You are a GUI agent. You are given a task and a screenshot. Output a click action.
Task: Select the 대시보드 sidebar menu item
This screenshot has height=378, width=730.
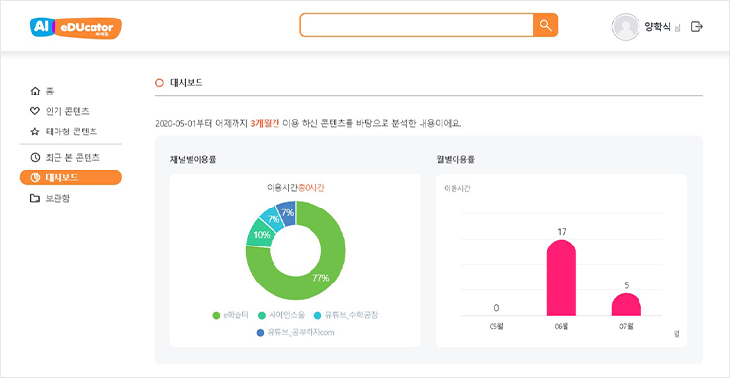click(x=71, y=177)
